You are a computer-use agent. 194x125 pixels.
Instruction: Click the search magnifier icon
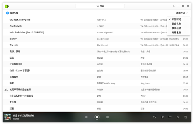click(x=98, y=6)
